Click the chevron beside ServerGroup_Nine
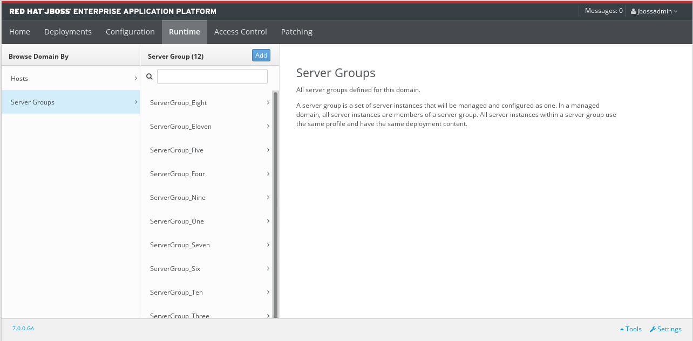693x341 pixels. click(268, 198)
